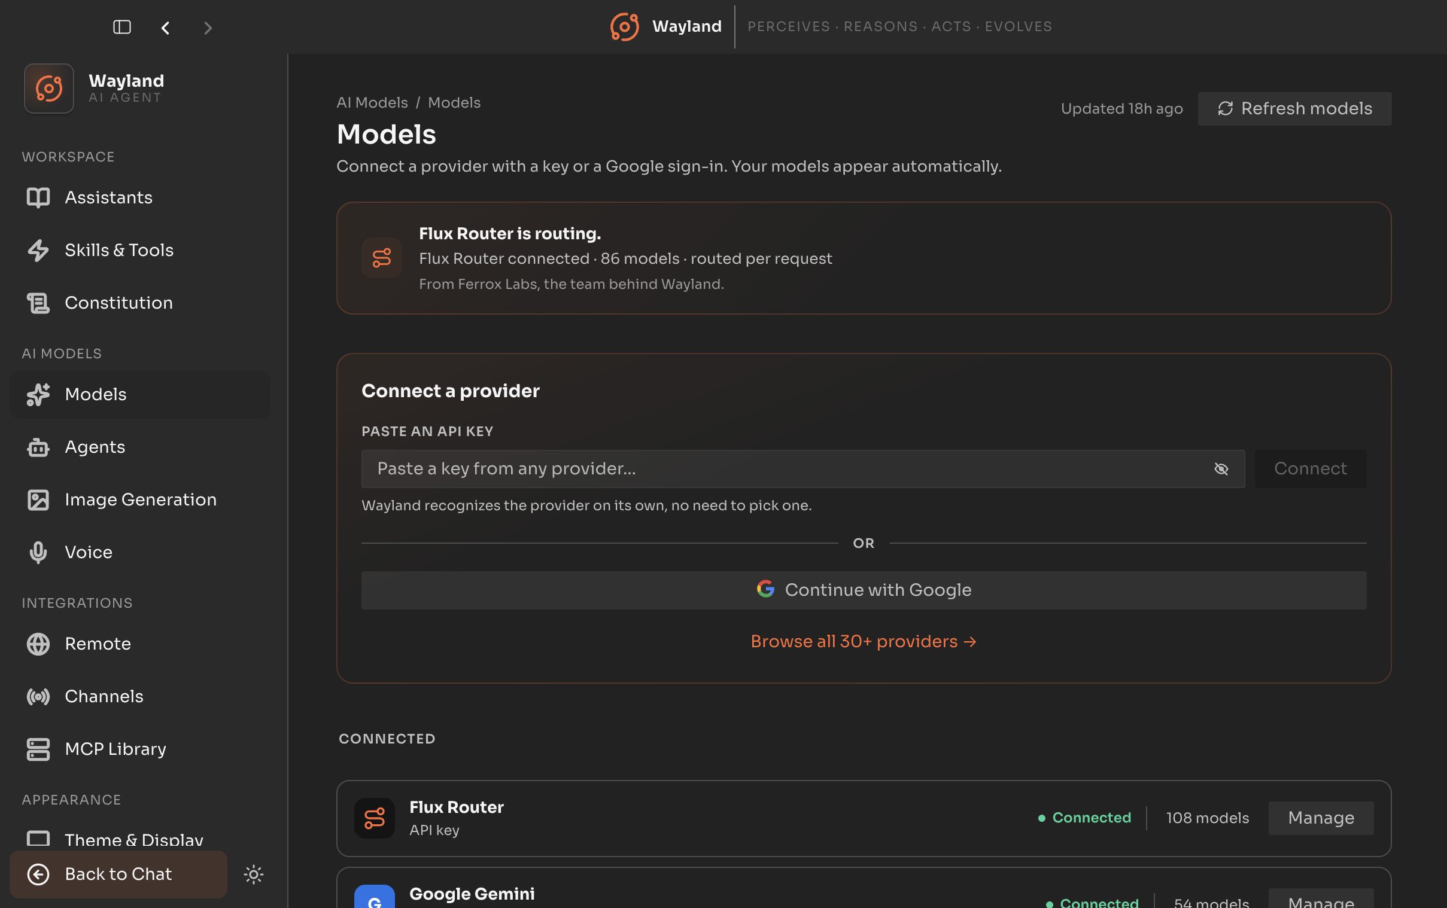Go back with the left chevron
1447x908 pixels.
[x=165, y=28]
